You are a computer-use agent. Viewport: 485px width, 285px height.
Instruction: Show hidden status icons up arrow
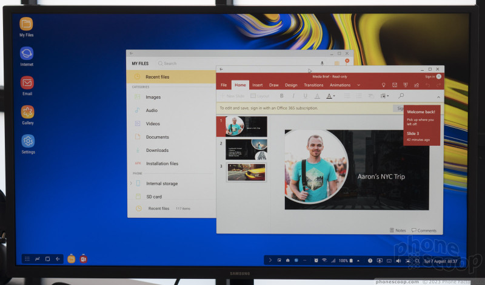(x=358, y=261)
